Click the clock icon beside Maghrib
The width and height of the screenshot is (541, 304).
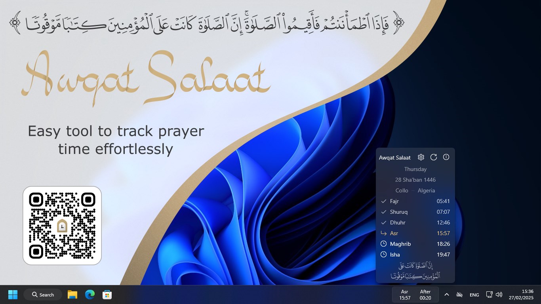pos(383,244)
